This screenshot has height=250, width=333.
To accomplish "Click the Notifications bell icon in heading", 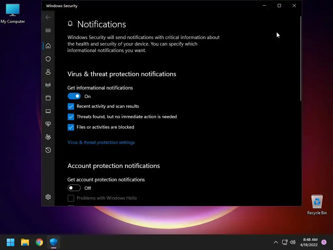I will point(70,23).
